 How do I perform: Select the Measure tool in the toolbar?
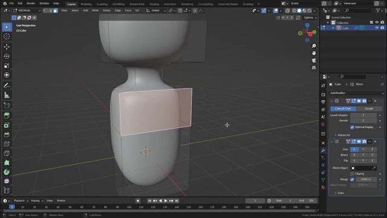coord(7,96)
